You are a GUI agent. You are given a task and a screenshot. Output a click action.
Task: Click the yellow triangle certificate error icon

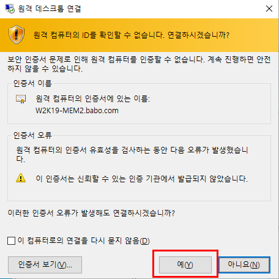pos(21,178)
